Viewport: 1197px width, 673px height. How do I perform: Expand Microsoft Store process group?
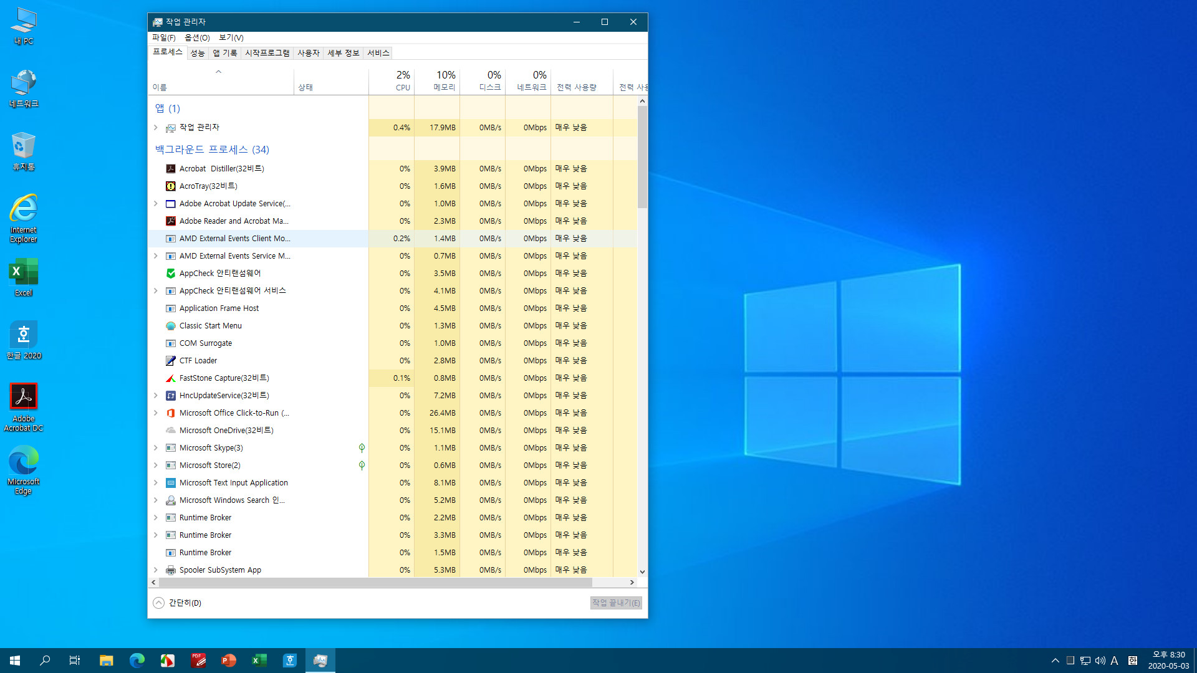point(156,465)
